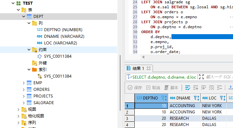
Task: Click the SELECT query text in results bar
Action: [x=164, y=77]
